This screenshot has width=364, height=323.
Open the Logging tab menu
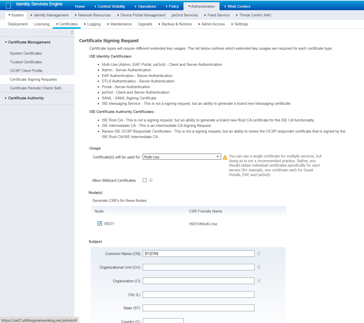click(x=92, y=24)
